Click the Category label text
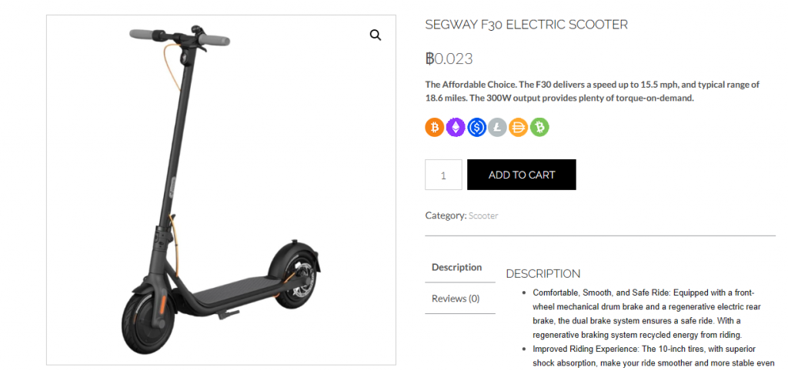 pyautogui.click(x=446, y=216)
